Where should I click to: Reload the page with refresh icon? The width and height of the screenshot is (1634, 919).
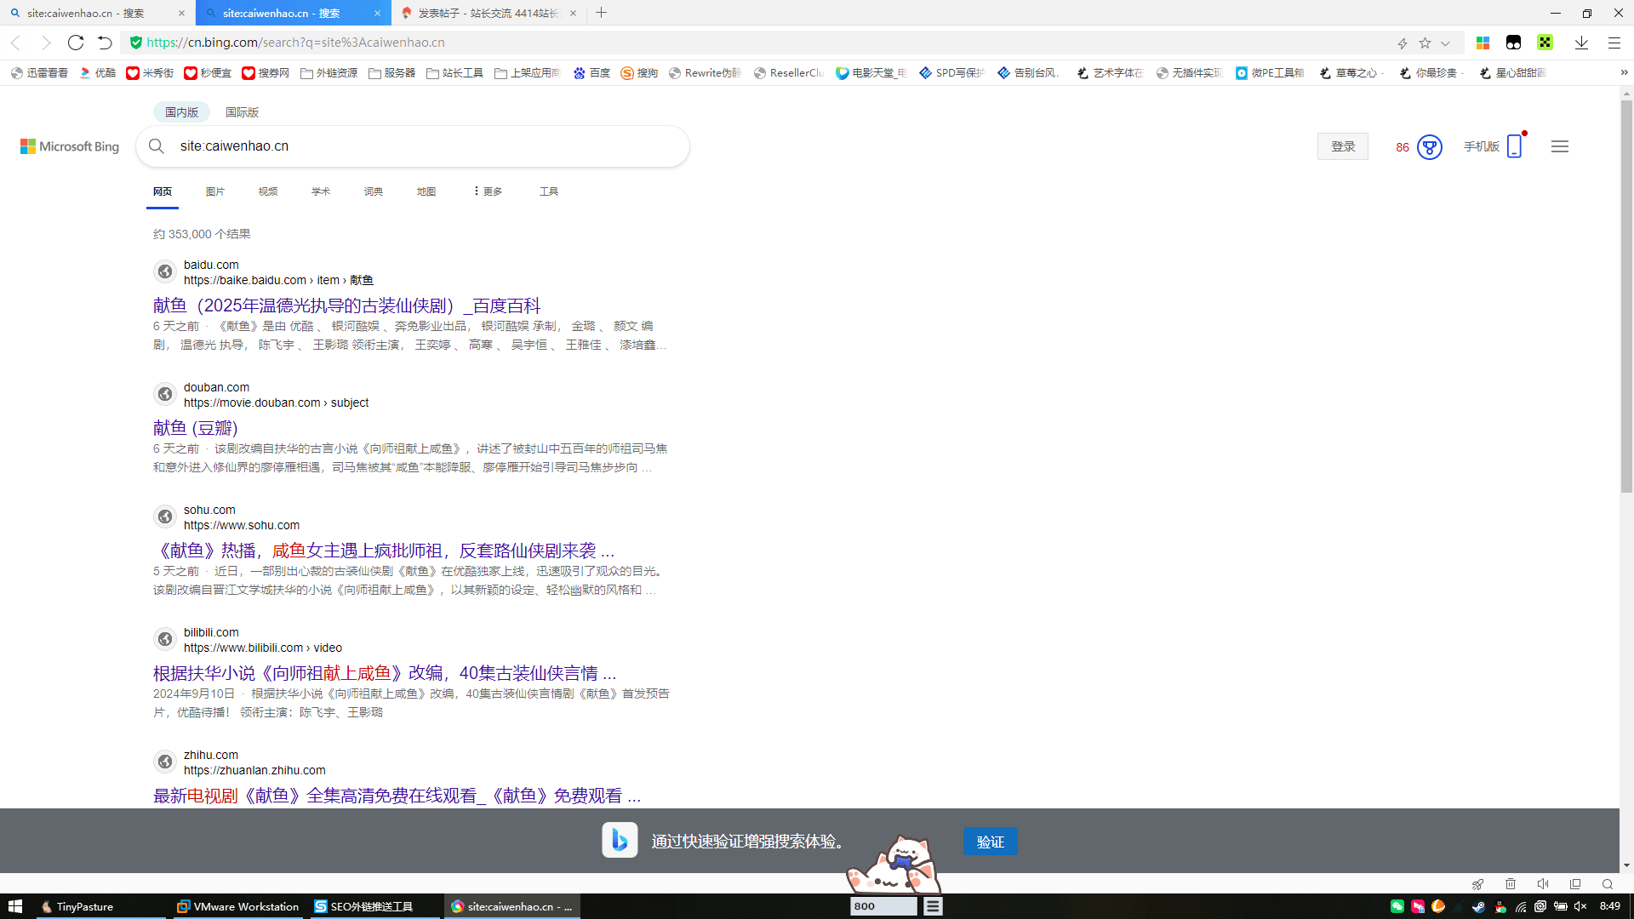pyautogui.click(x=76, y=43)
